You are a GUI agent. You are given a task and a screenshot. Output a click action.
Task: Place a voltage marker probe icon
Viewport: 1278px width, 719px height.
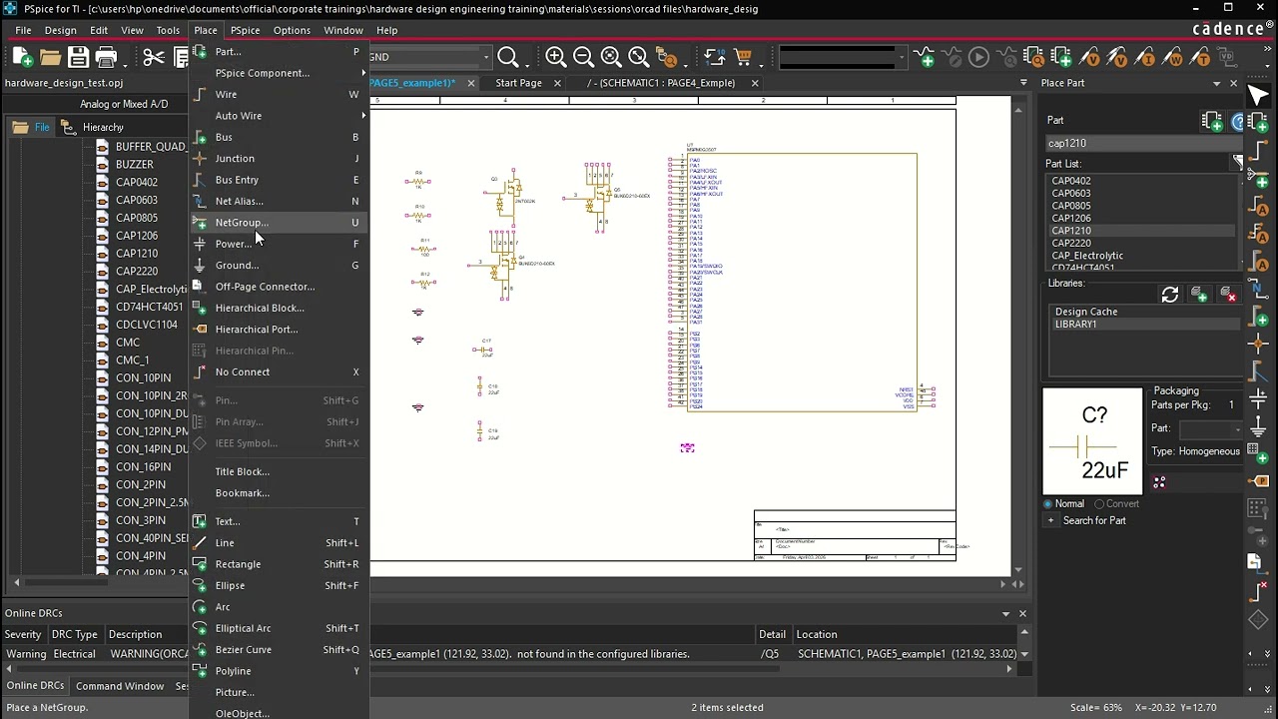[1089, 58]
